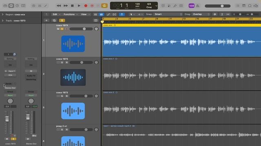
Task: Set tempo value 120 in LCD
Action: (x=137, y=4)
